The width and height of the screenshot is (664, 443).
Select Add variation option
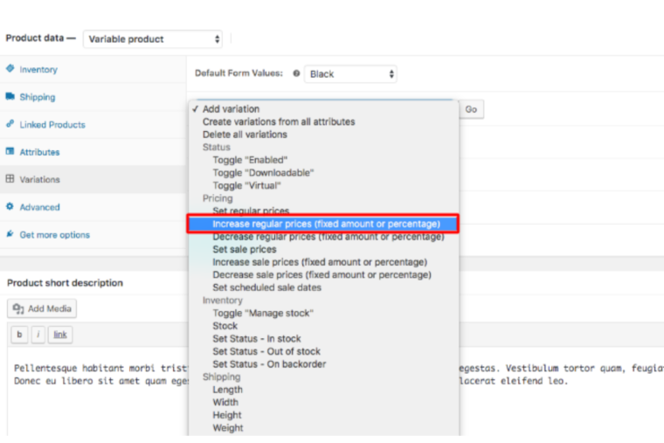323,109
